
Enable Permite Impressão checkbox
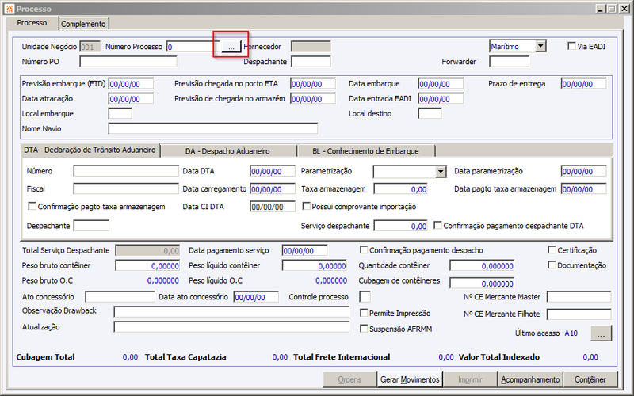(x=364, y=313)
